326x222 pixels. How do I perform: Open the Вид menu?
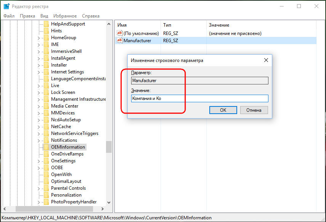pos(44,16)
